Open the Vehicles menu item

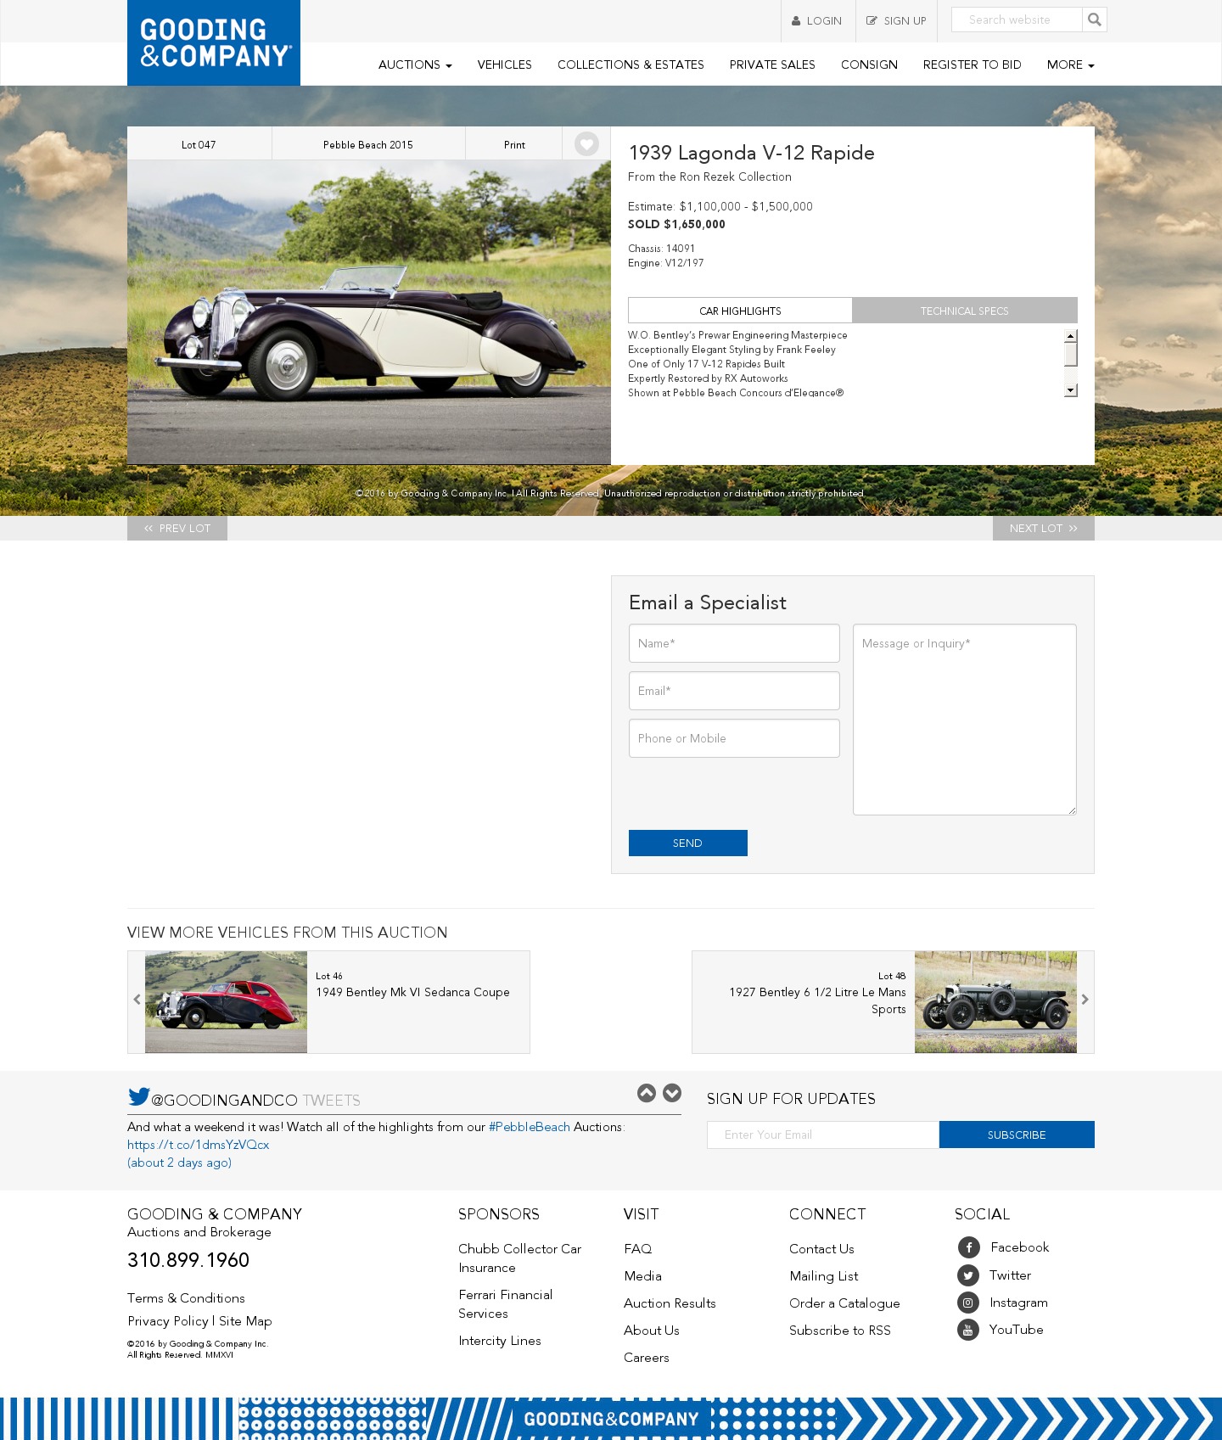505,64
